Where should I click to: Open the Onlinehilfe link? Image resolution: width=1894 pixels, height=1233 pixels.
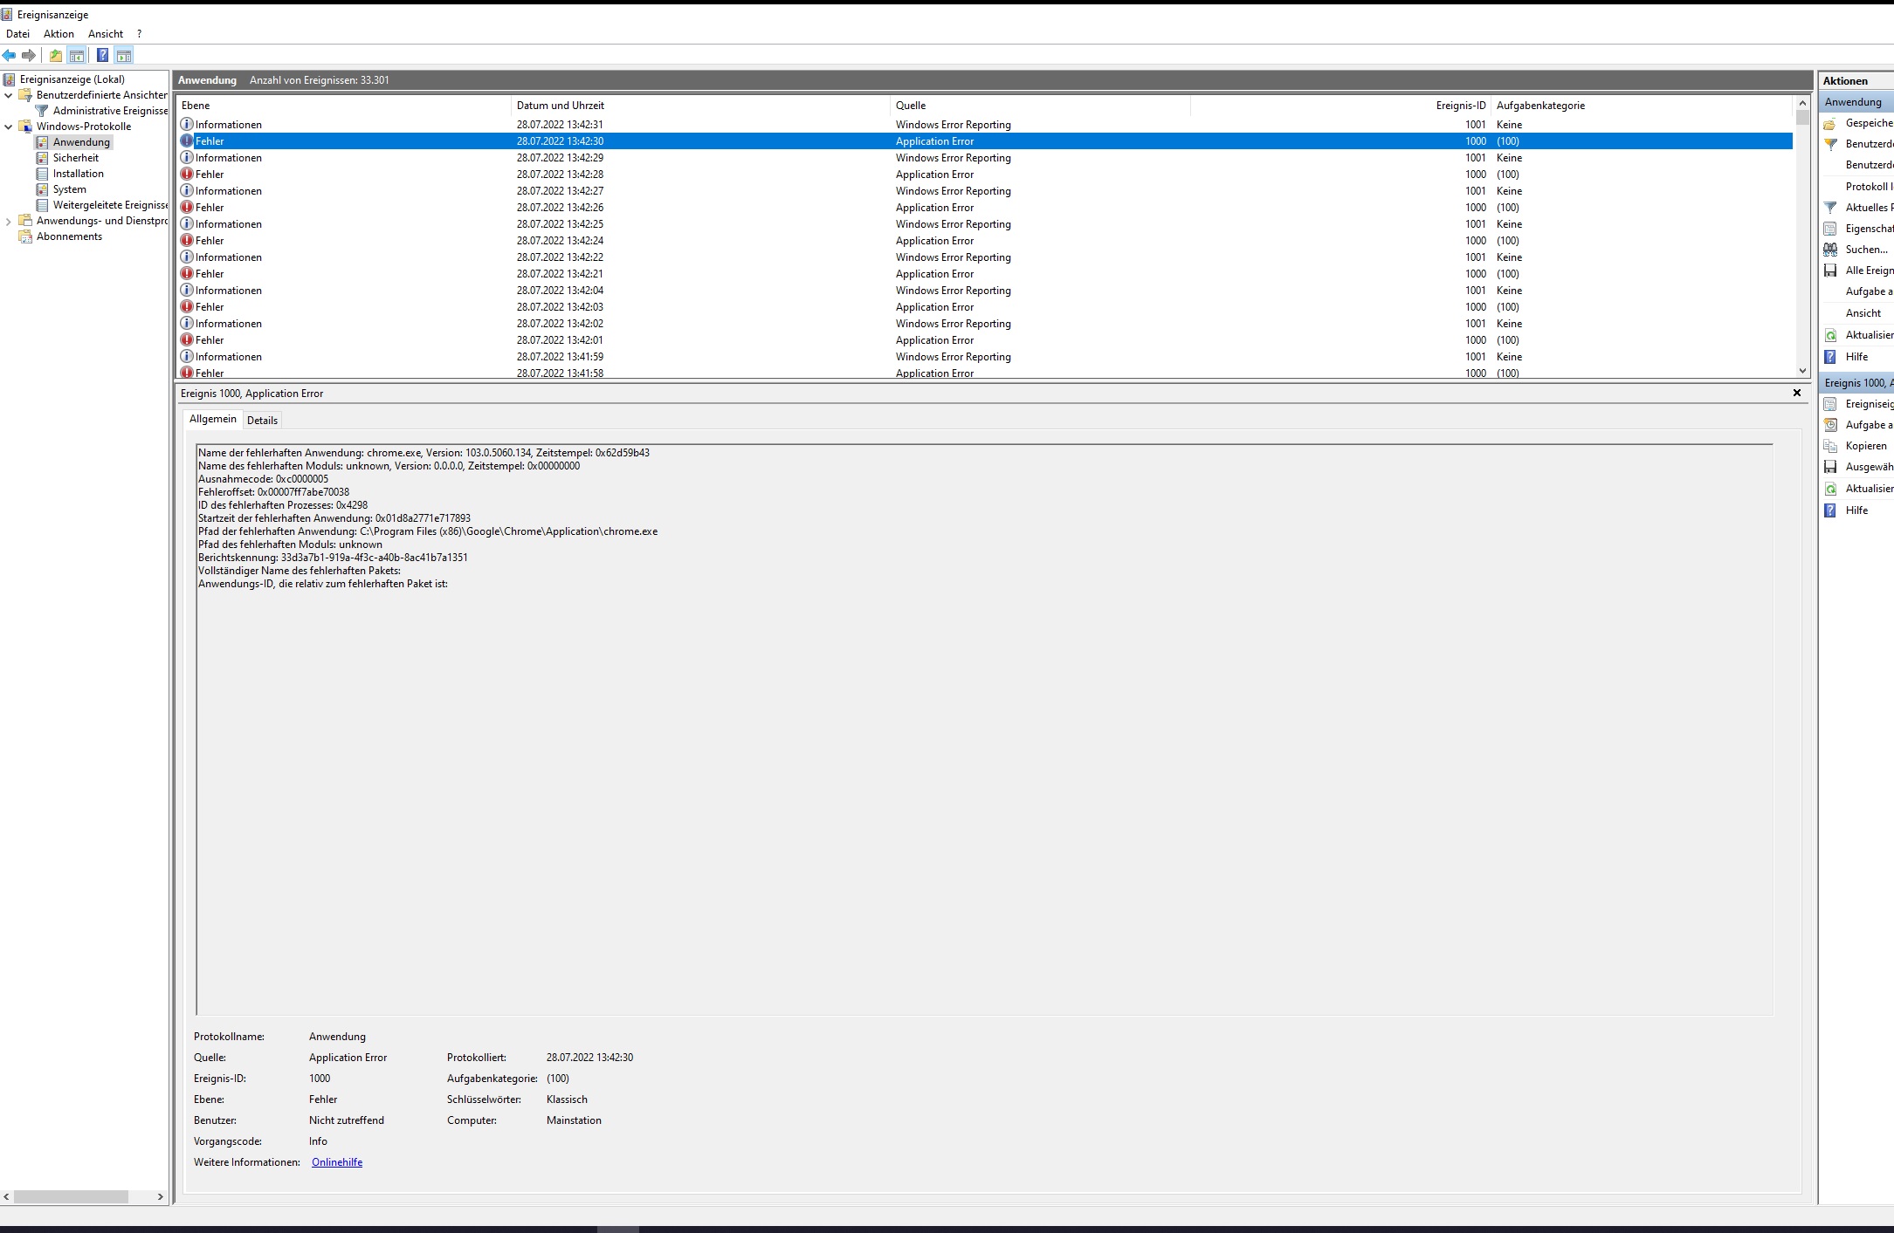click(x=337, y=1162)
